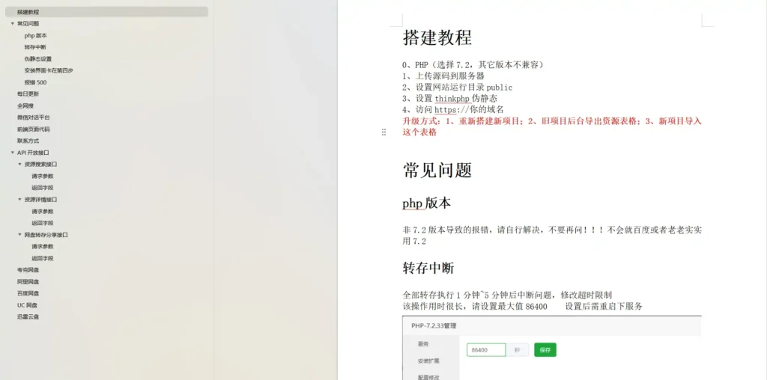Select 联系方式 in the outline
The height and width of the screenshot is (380, 767).
(x=28, y=141)
